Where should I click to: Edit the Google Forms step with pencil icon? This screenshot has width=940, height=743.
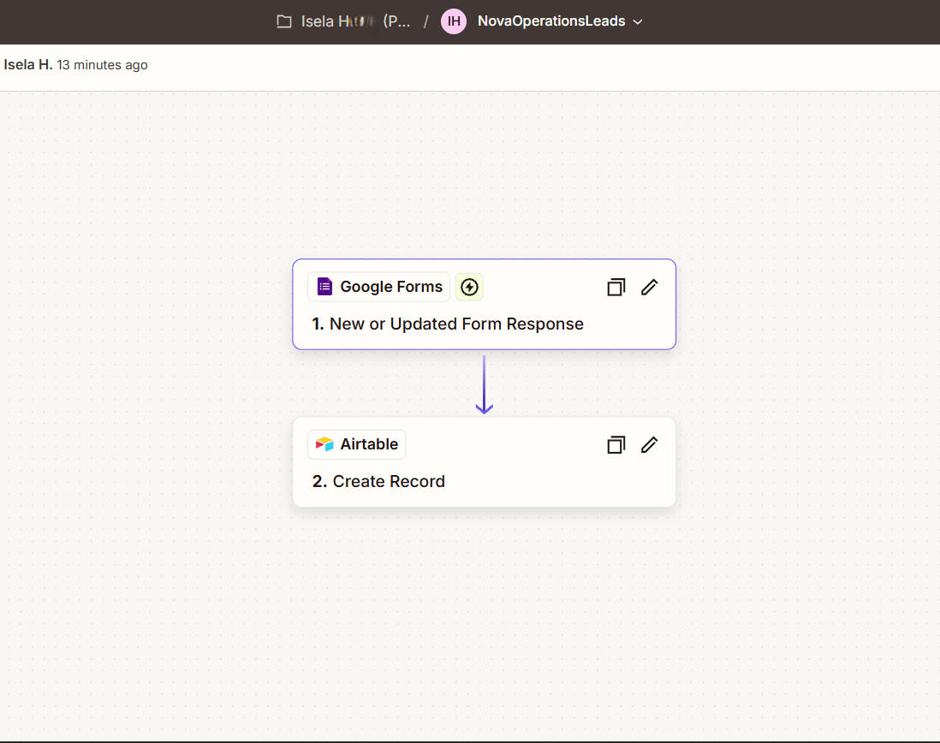(649, 288)
